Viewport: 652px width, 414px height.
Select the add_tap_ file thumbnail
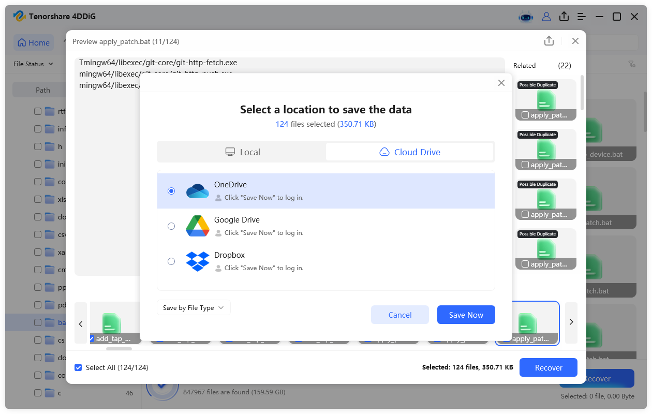pyautogui.click(x=115, y=323)
